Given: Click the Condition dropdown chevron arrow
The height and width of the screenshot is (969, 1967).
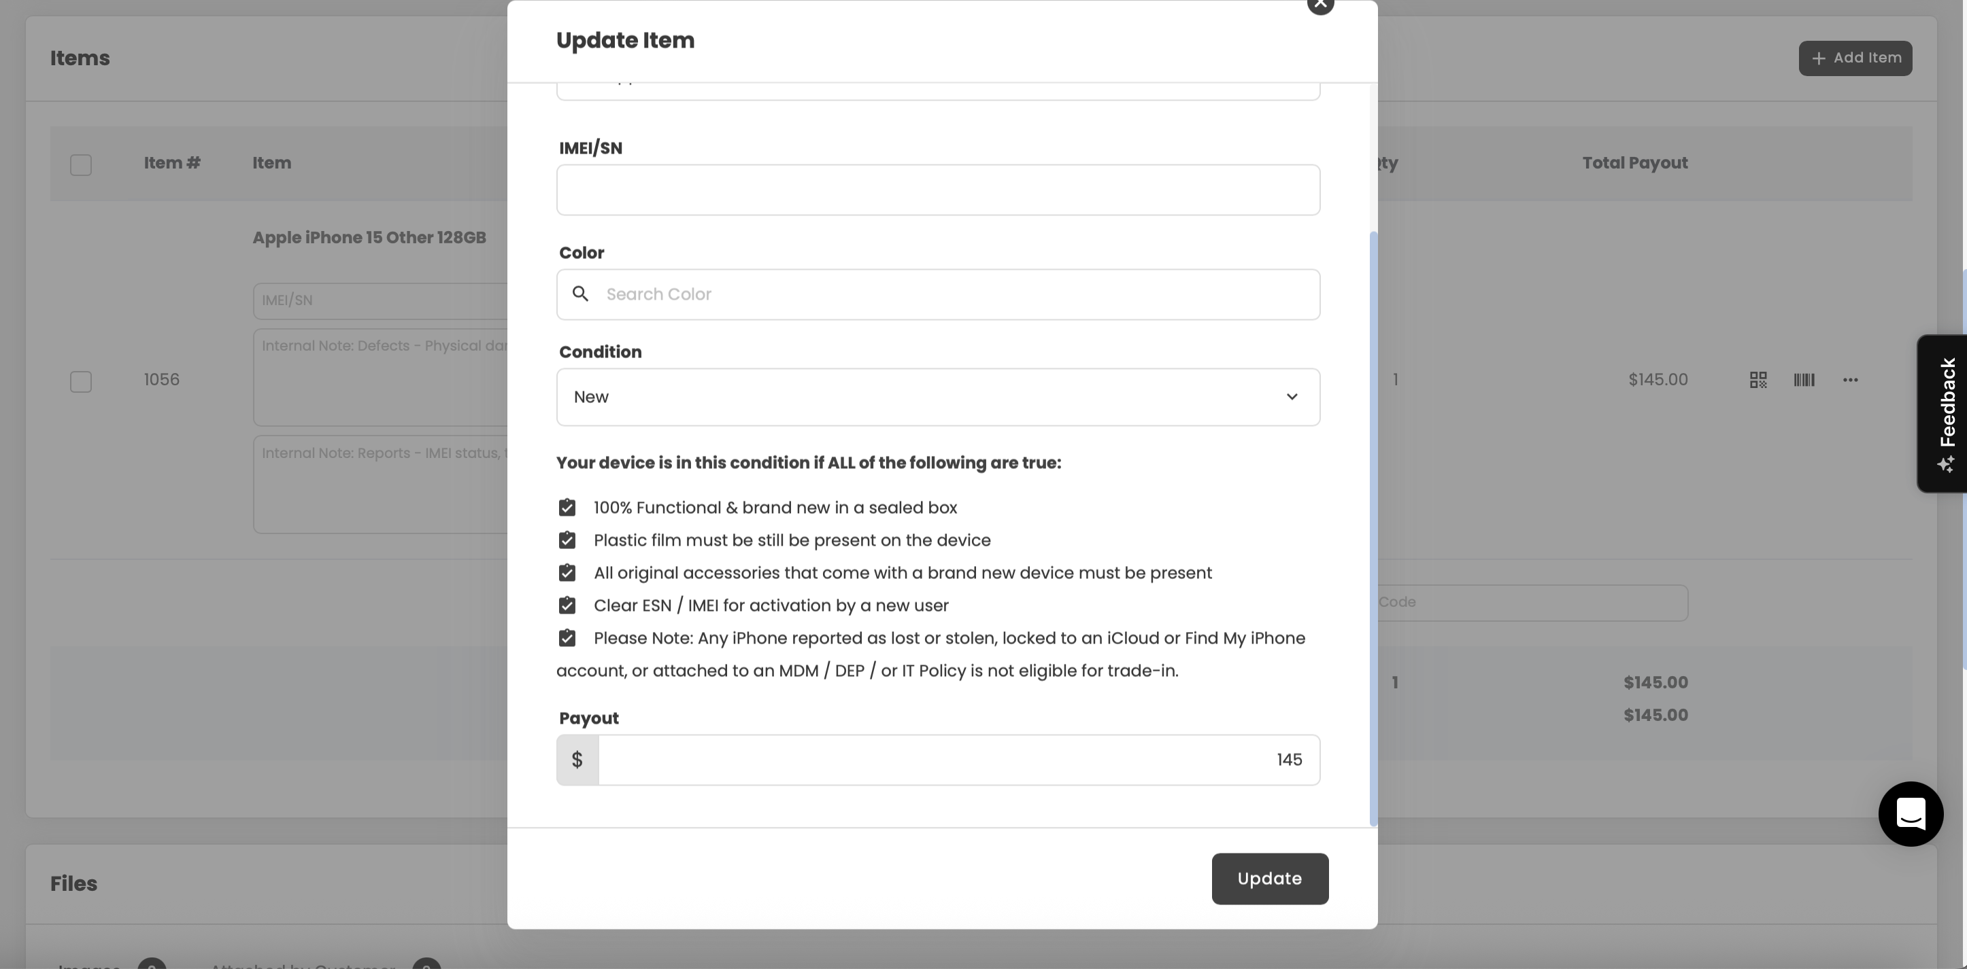Looking at the screenshot, I should tap(1291, 397).
